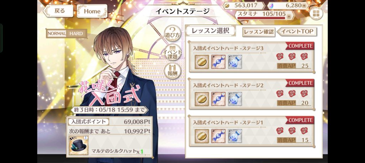Switch difficulty to NORMAL
This screenshot has width=365, height=163.
[x=57, y=34]
